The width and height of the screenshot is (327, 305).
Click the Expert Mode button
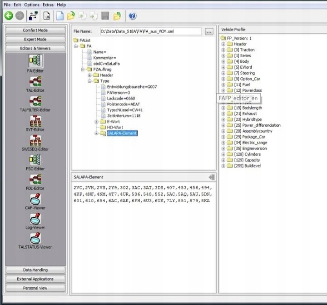[x=35, y=40]
